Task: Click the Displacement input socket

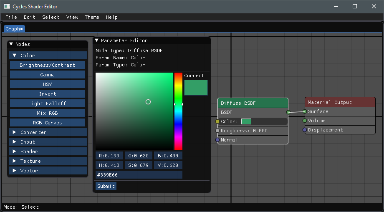Action: pyautogui.click(x=305, y=130)
